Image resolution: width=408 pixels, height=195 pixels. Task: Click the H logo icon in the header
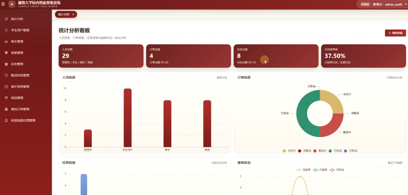tap(12, 4)
